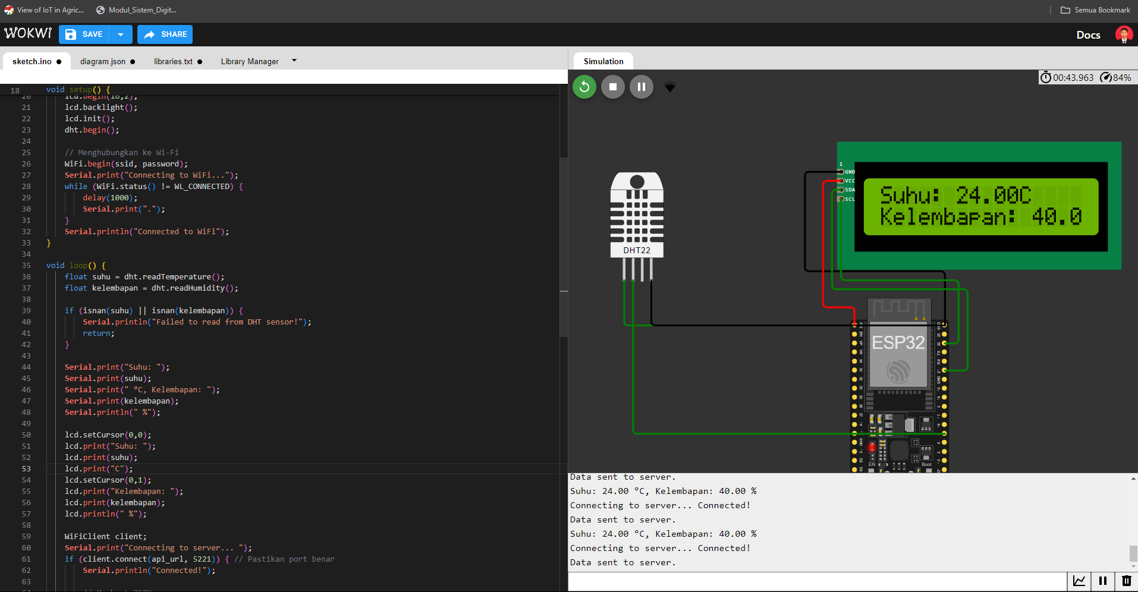The image size is (1138, 592).
Task: Save the project with SAVE button
Action: click(84, 34)
